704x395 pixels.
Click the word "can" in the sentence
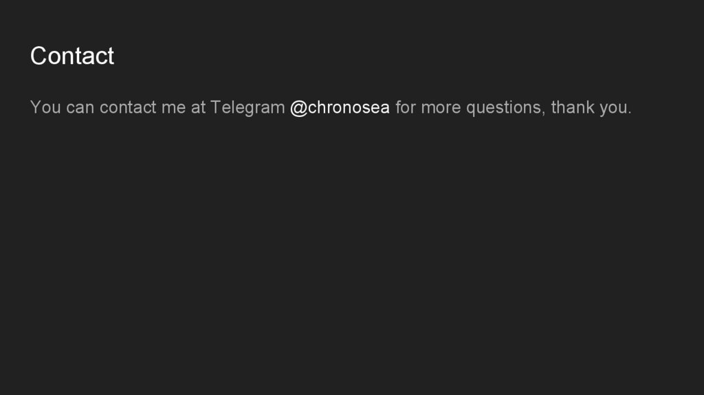coord(80,108)
